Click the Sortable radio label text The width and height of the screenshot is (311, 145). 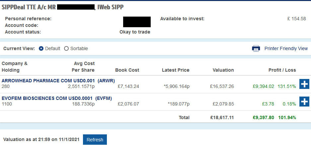click(x=79, y=48)
